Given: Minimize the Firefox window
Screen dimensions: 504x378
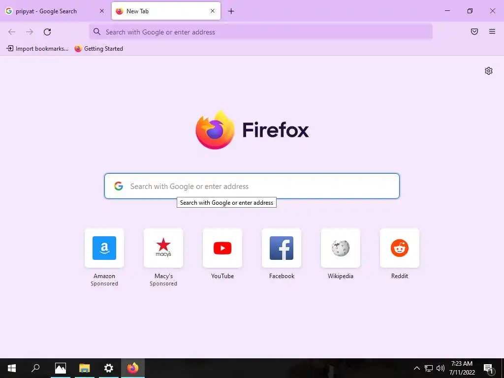Looking at the screenshot, I should point(447,11).
